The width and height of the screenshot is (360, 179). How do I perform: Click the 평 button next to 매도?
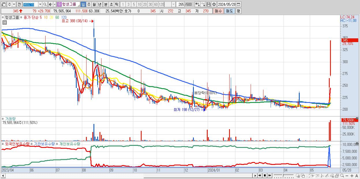[x=238, y=11]
